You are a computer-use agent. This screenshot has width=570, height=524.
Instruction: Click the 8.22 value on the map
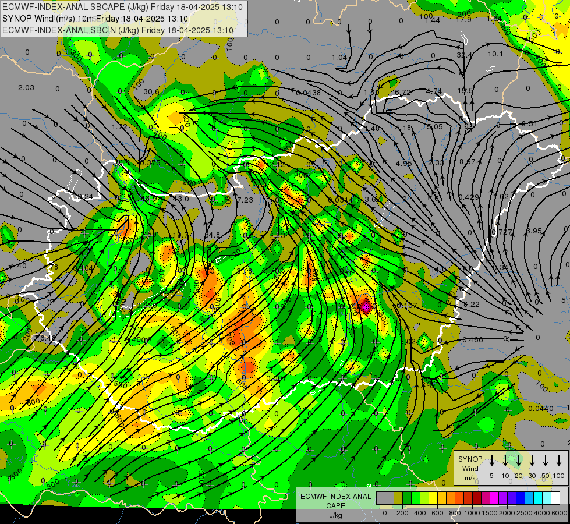click(x=472, y=304)
